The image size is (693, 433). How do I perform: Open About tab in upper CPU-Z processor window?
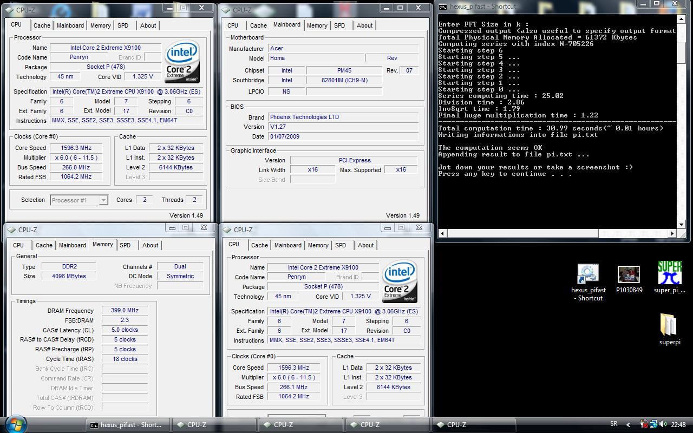(148, 25)
